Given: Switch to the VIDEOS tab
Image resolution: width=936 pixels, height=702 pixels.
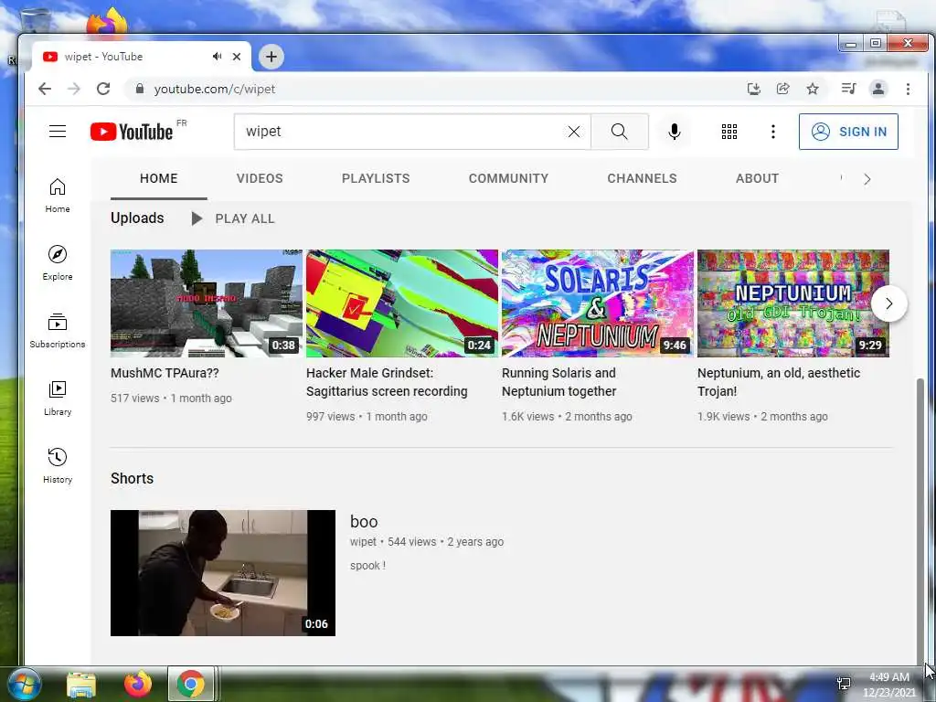Looking at the screenshot, I should (260, 178).
